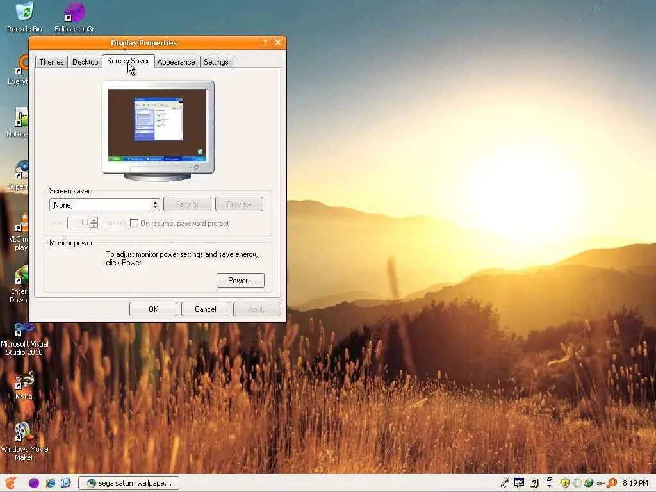Click the Safely Remove Hardware tray icon
This screenshot has width=656, height=492.
pos(600,484)
